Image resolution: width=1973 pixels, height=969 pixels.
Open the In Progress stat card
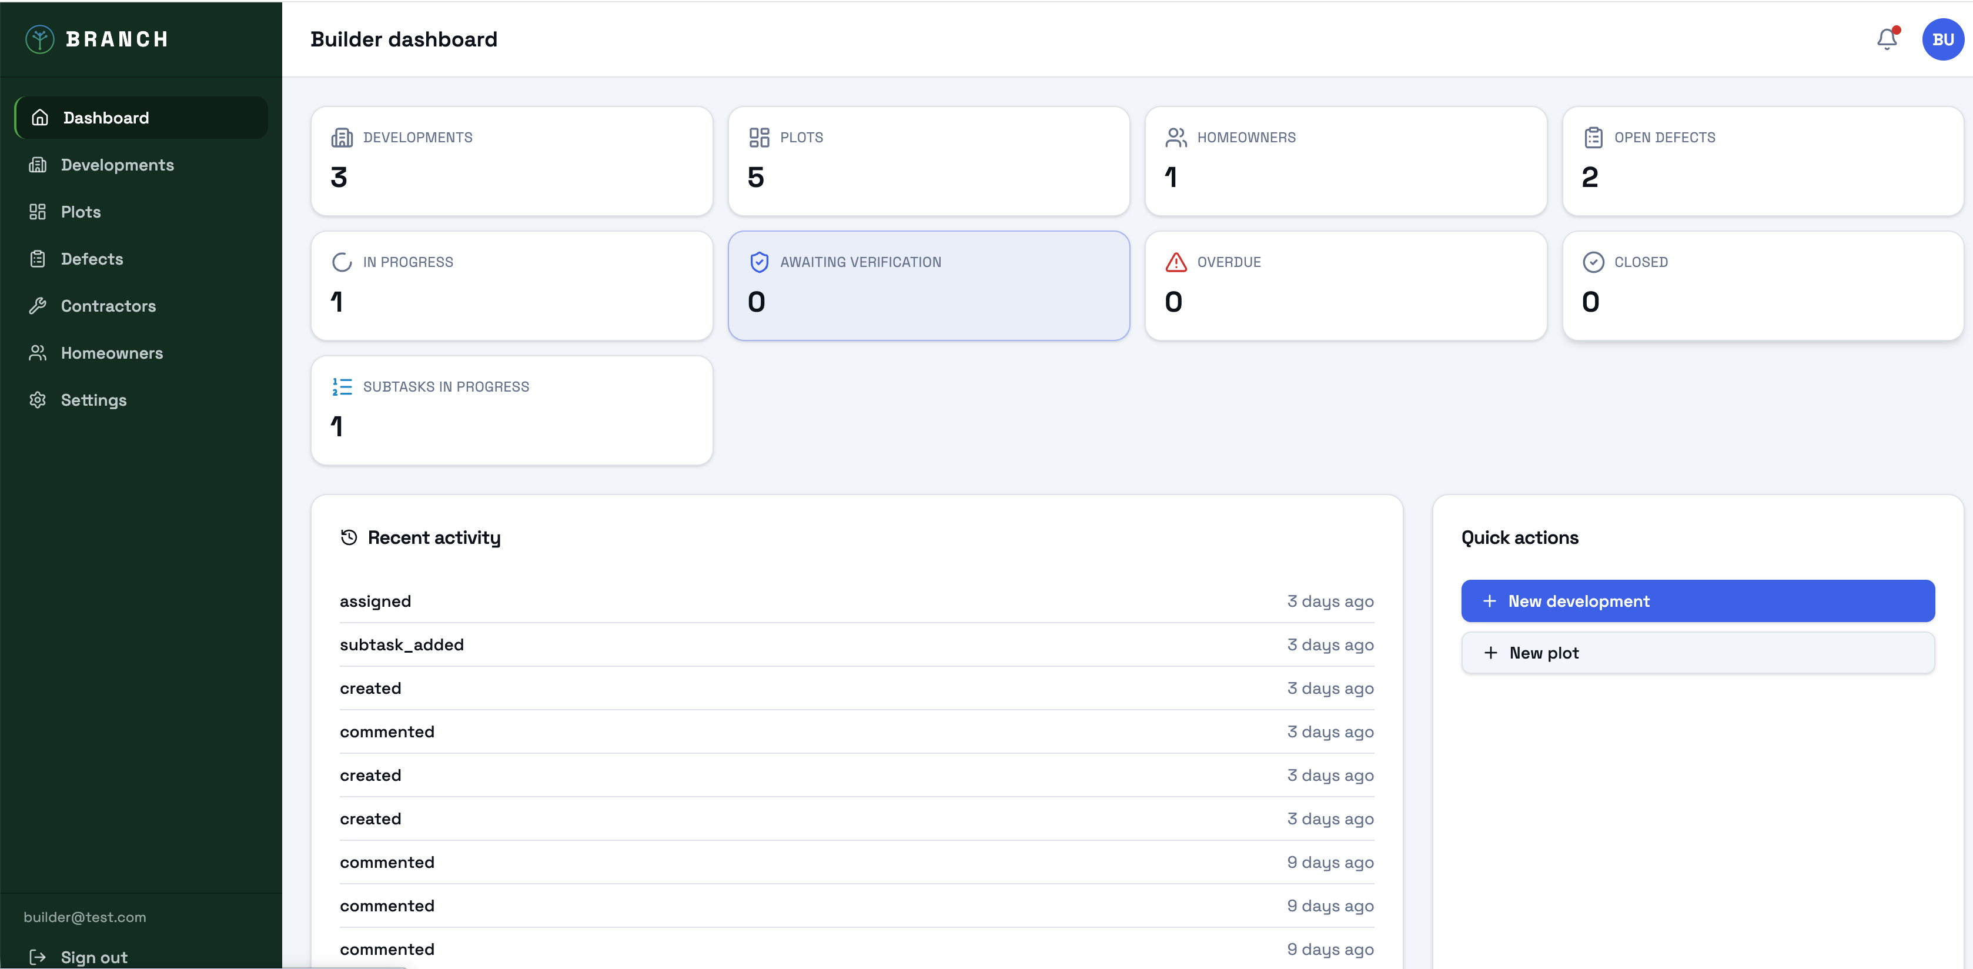click(x=511, y=286)
